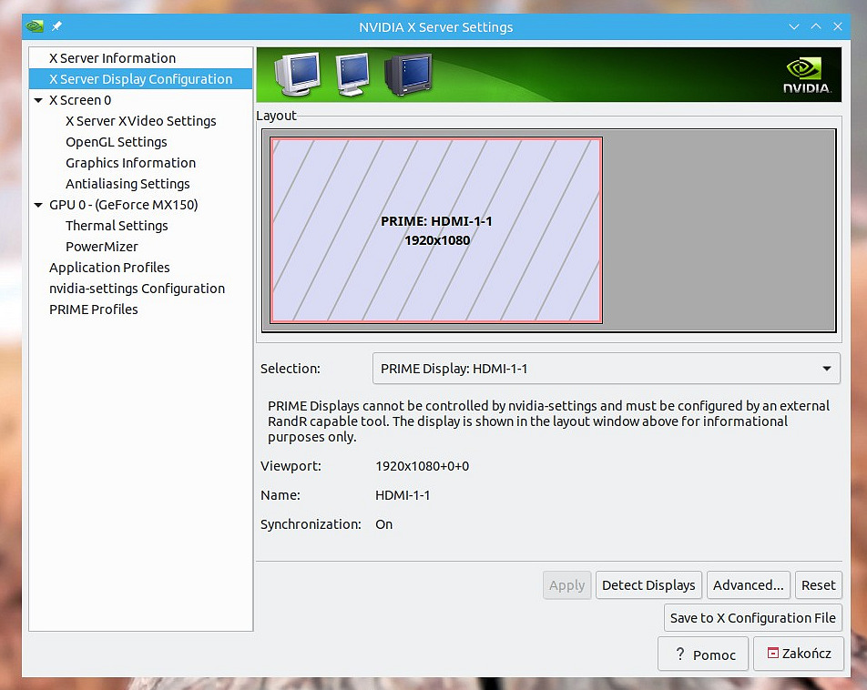The height and width of the screenshot is (690, 867).
Task: Open OpenGL Settings page
Action: click(x=140, y=142)
